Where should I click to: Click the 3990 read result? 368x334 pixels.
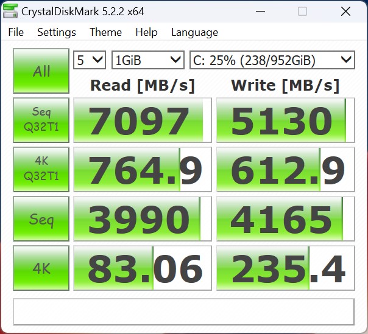click(x=143, y=218)
